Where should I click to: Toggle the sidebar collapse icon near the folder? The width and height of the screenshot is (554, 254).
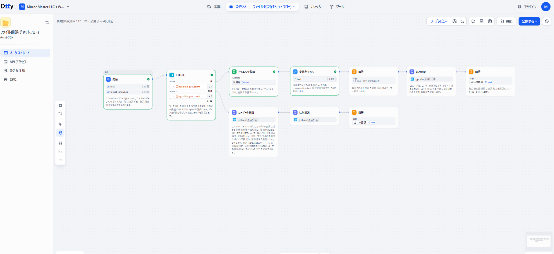[x=47, y=22]
